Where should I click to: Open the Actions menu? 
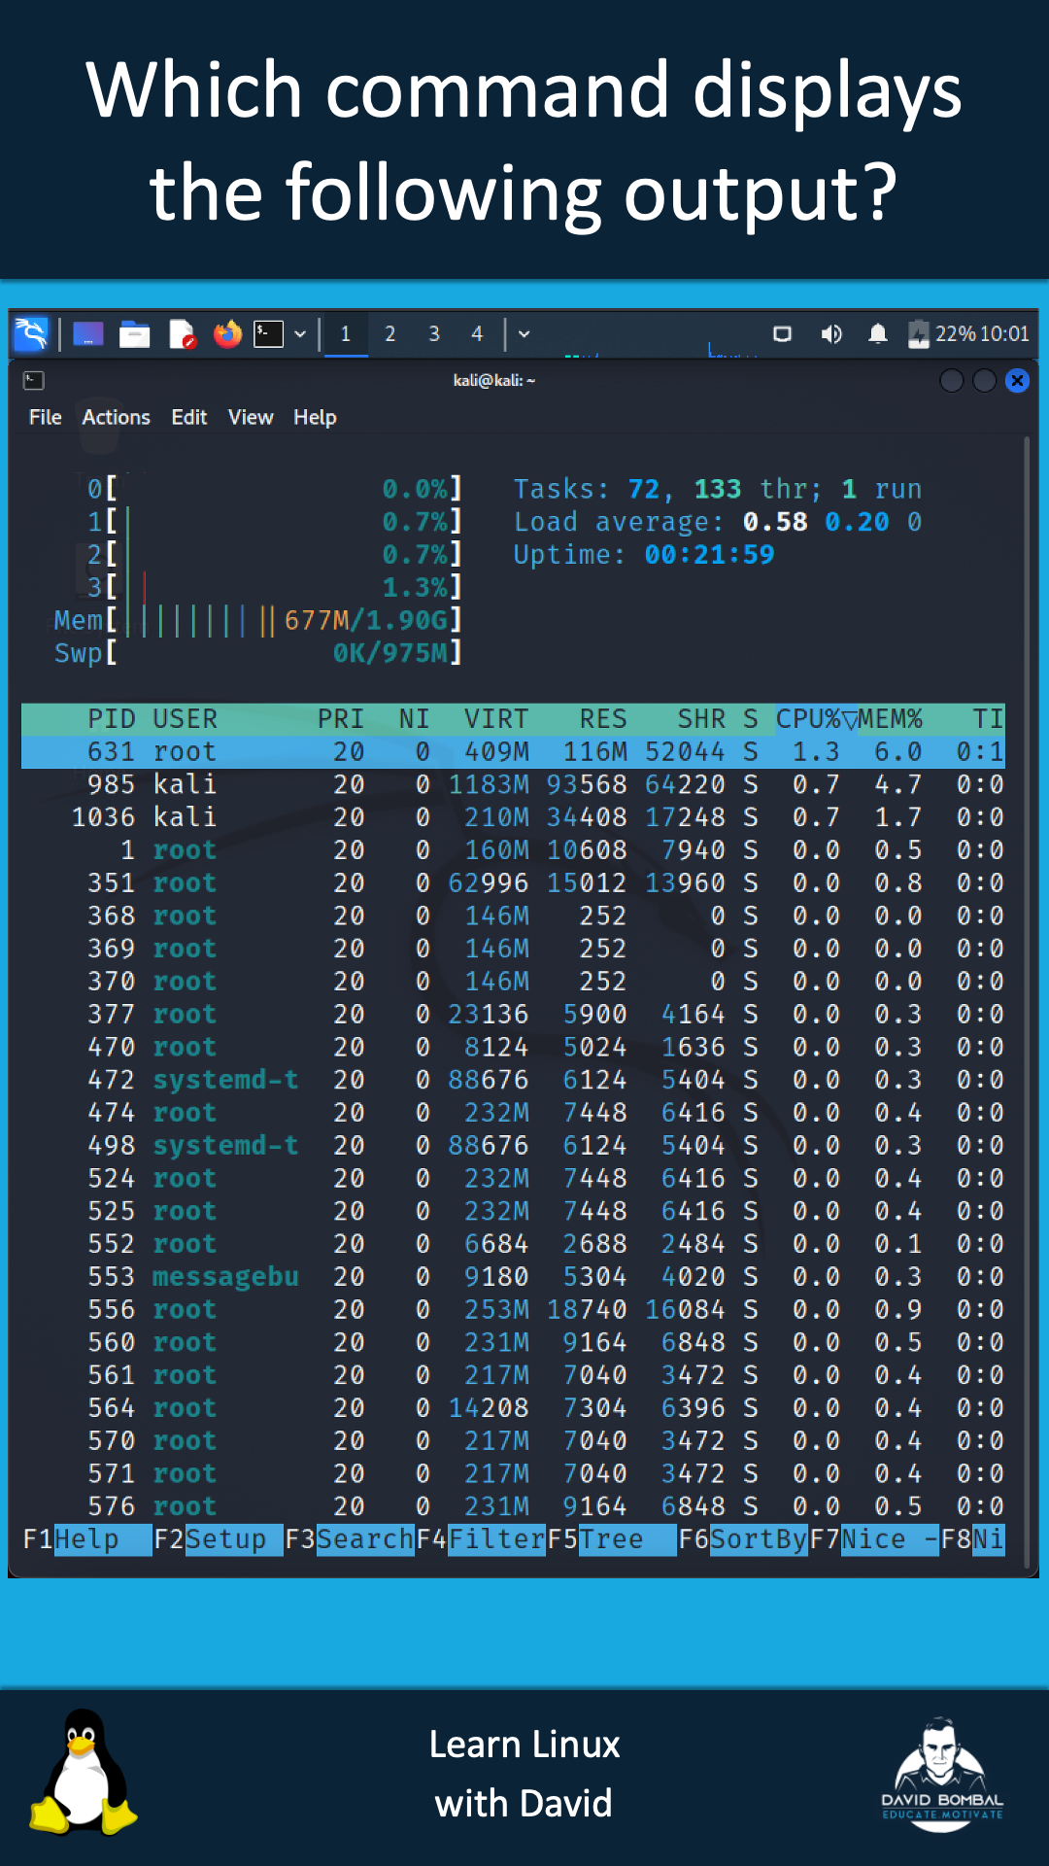(116, 418)
